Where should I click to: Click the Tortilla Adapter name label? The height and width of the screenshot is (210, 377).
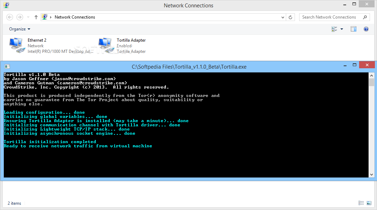coord(131,40)
